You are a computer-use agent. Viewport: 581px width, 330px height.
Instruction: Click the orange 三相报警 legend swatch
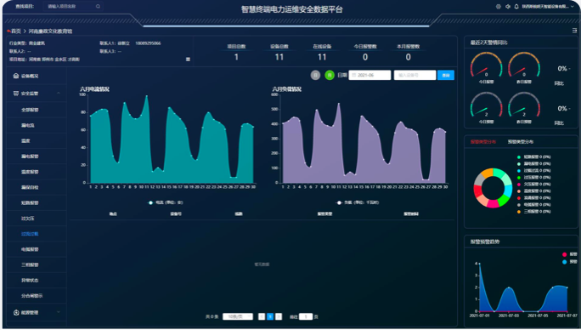519,212
